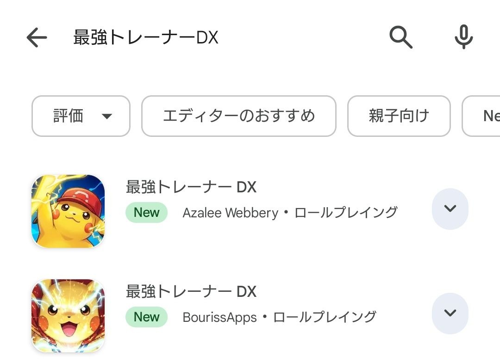This screenshot has width=500, height=363.
Task: Select 最強トレーナー DX title by BourissApps
Action: point(191,292)
